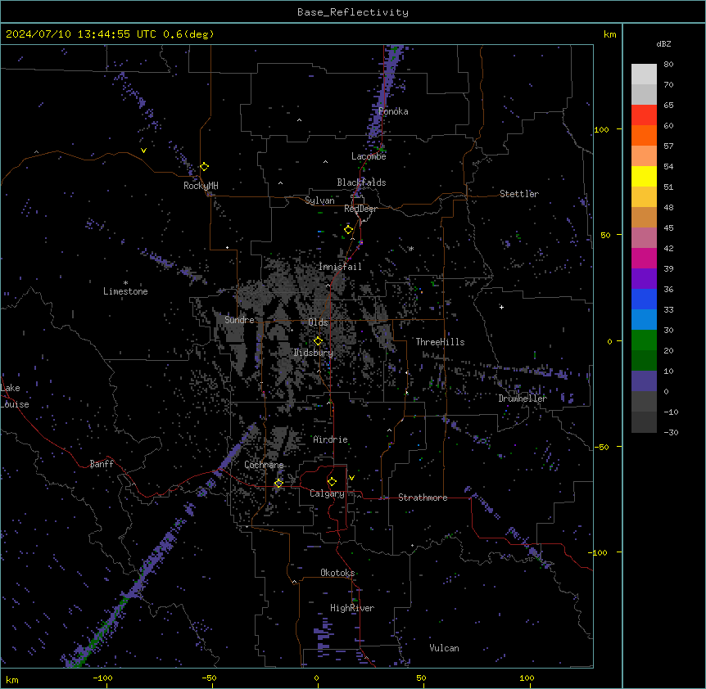Select the red swatch in dBZ legend

pos(644,115)
